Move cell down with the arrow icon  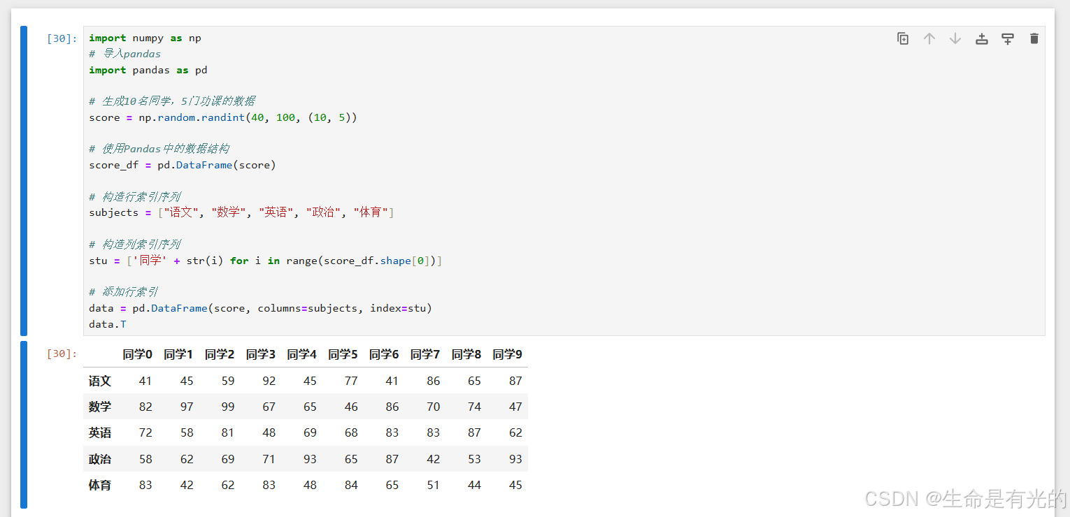(955, 38)
